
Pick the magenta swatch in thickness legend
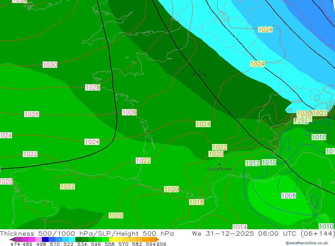32,239
